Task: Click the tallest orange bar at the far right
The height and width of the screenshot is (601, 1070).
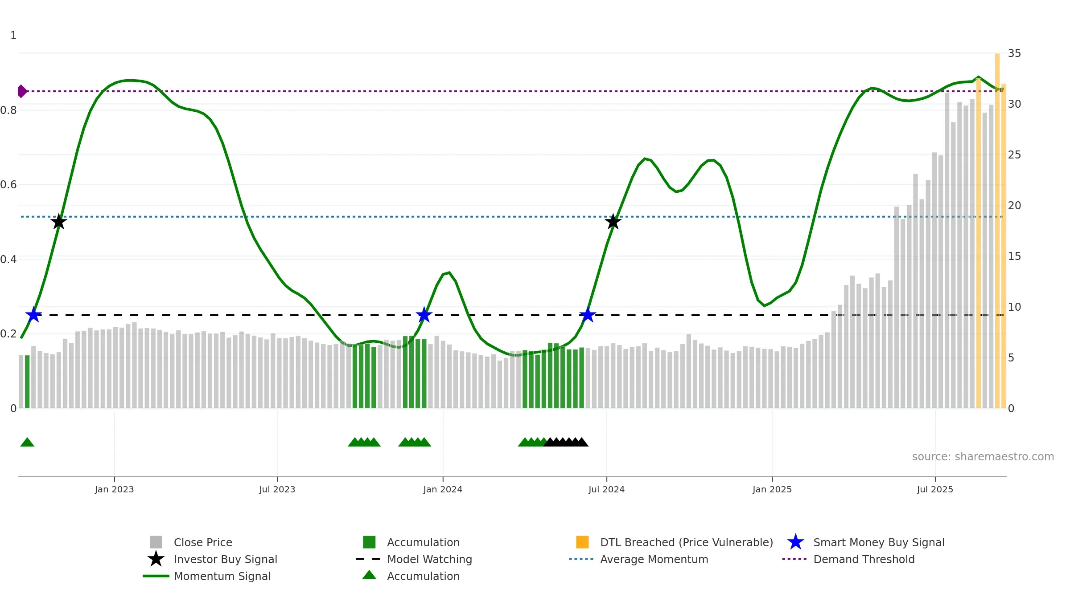Action: click(x=997, y=231)
